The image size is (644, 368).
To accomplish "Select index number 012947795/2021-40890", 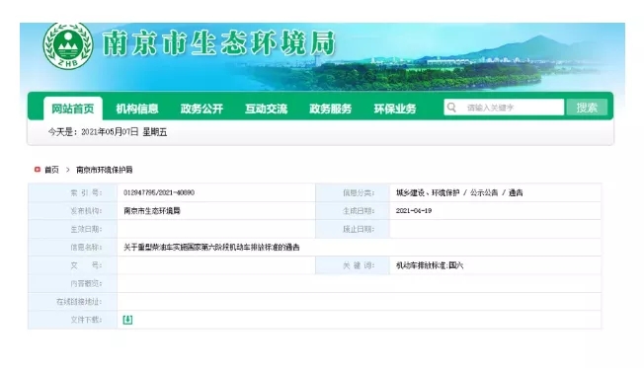I will pyautogui.click(x=159, y=192).
